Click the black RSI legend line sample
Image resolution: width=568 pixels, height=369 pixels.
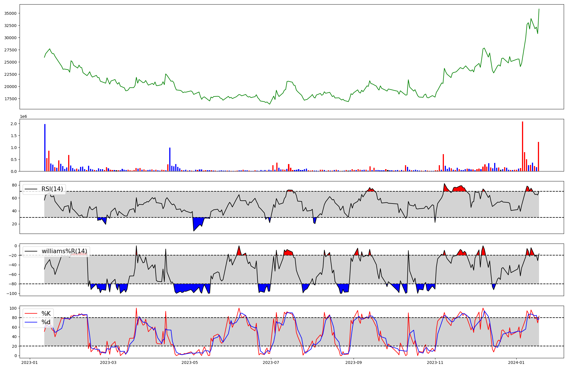(x=31, y=189)
